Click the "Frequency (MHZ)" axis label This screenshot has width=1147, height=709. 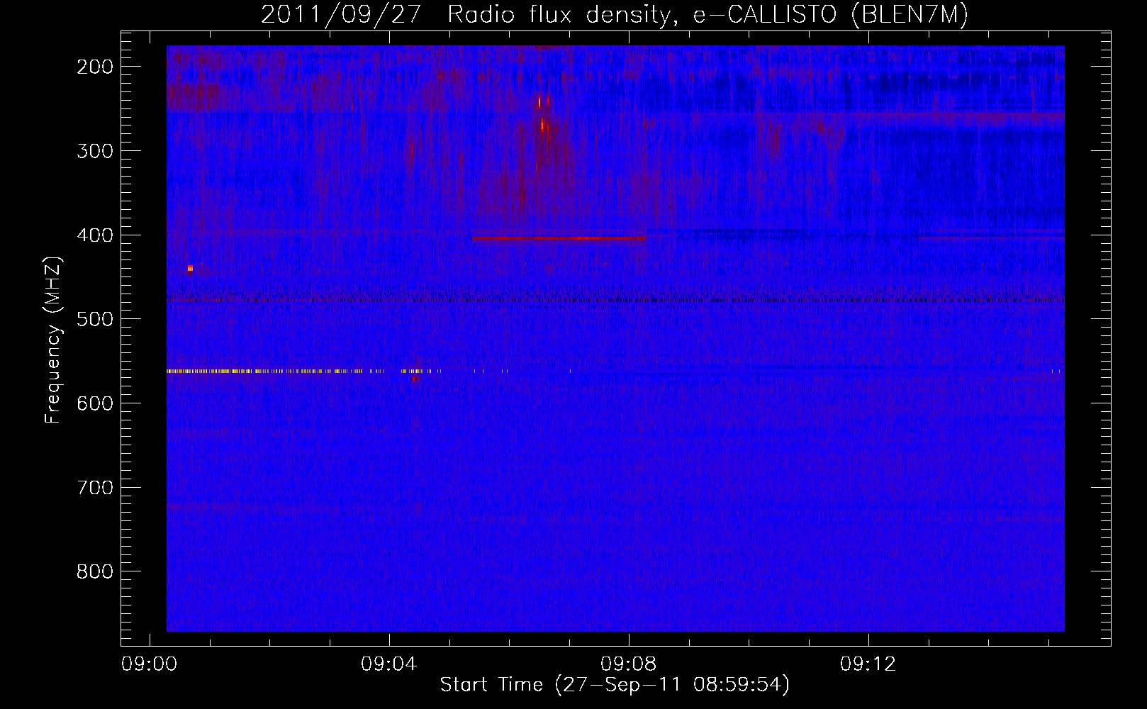(x=53, y=340)
